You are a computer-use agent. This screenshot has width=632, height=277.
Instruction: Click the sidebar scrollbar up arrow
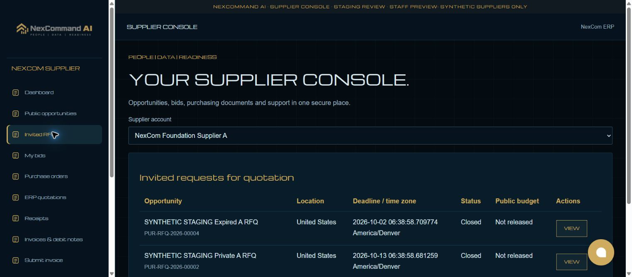click(x=111, y=3)
